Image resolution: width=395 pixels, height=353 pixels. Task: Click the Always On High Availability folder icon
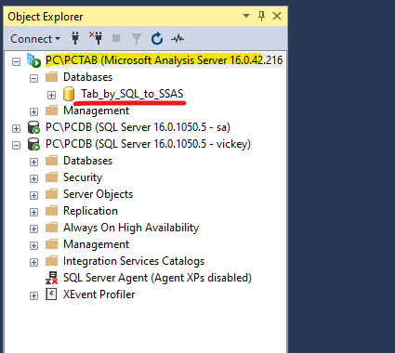52,228
